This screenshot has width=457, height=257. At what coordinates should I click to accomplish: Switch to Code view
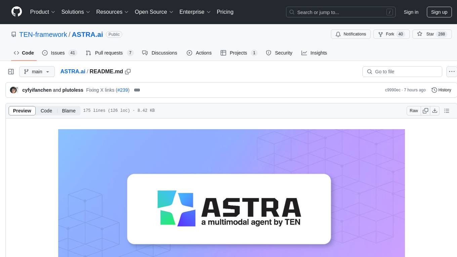46,111
